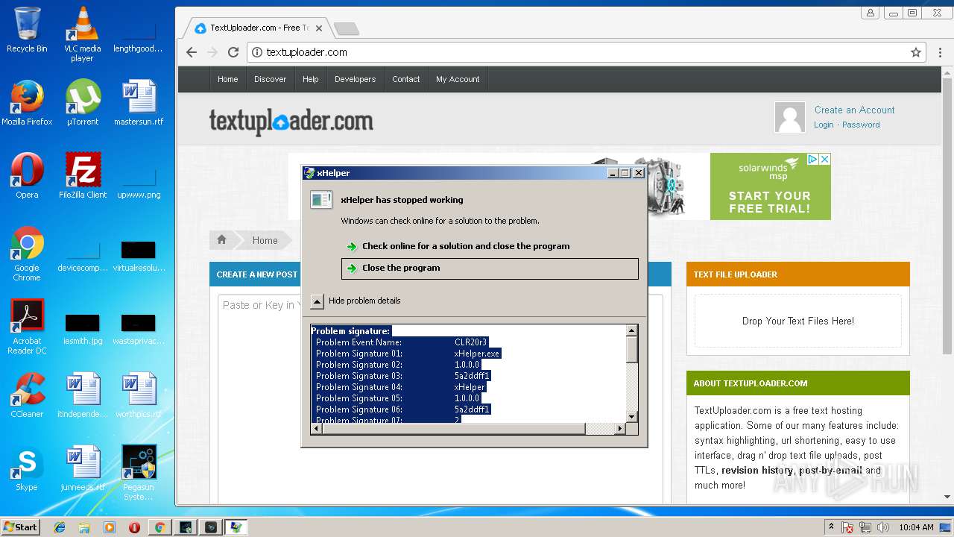The image size is (954, 537).
Task: Click the textuploader.com site logo
Action: click(x=291, y=122)
